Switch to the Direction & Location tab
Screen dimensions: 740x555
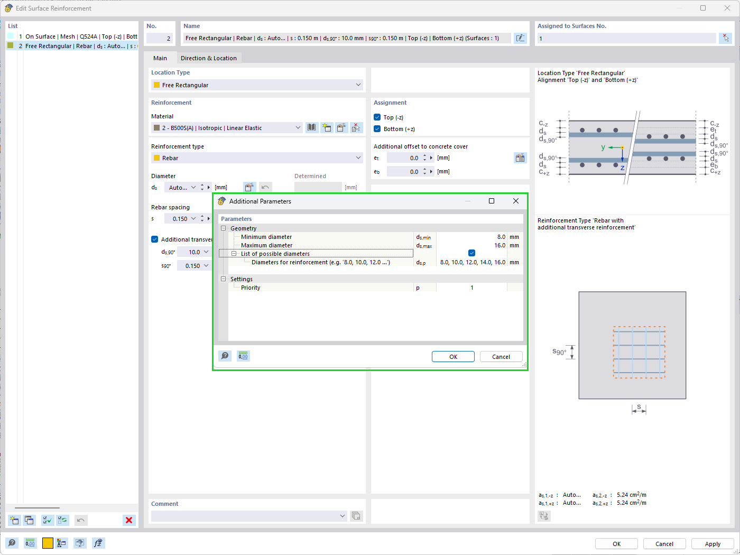point(209,58)
